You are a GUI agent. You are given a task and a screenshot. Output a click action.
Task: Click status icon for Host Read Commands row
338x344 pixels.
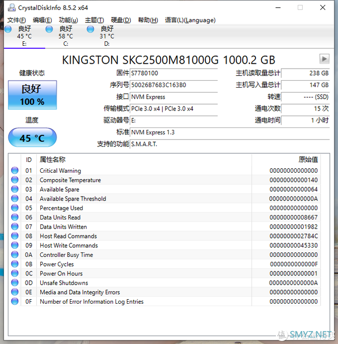pyautogui.click(x=15, y=236)
